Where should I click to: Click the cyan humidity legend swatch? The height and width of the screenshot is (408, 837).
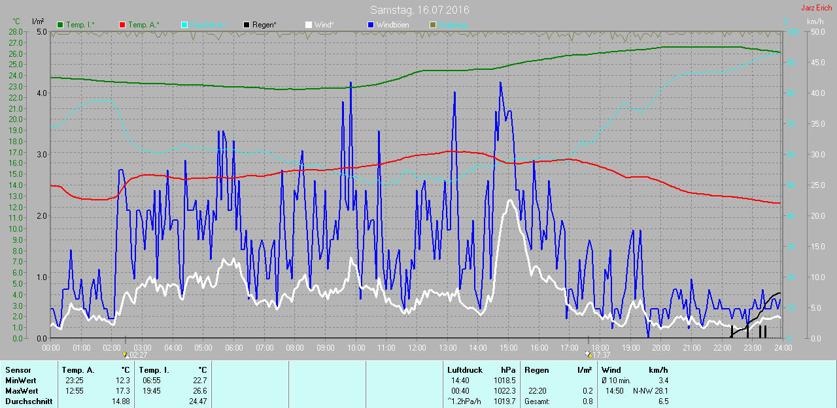[x=184, y=25]
